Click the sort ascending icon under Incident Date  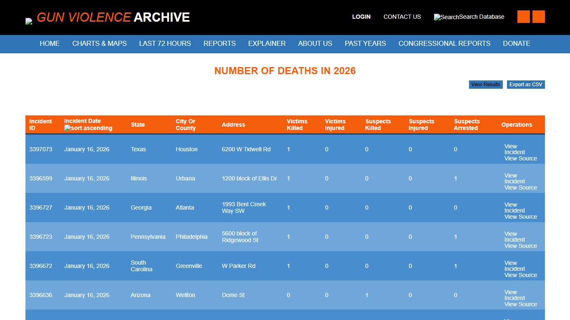tap(68, 128)
